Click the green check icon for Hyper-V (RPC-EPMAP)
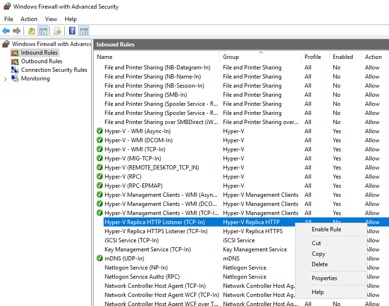Viewport: 389px width, 306px height. coord(100,186)
